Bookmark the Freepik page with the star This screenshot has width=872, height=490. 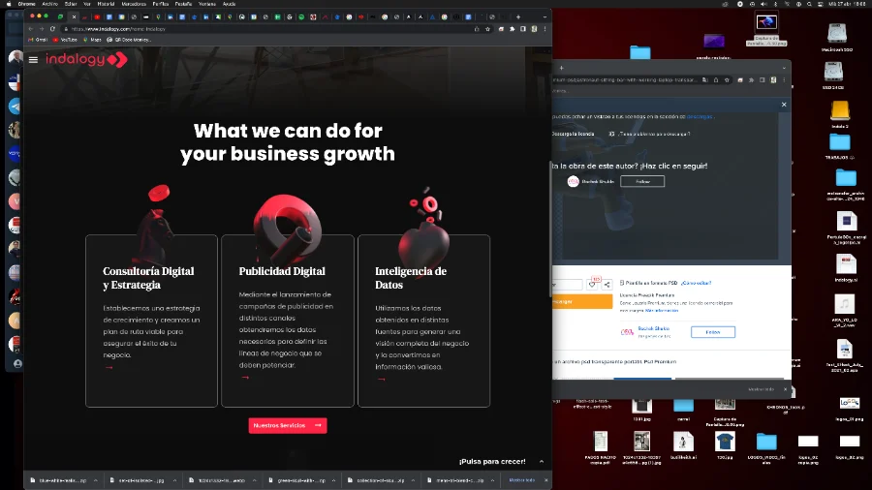pyautogui.click(x=727, y=80)
